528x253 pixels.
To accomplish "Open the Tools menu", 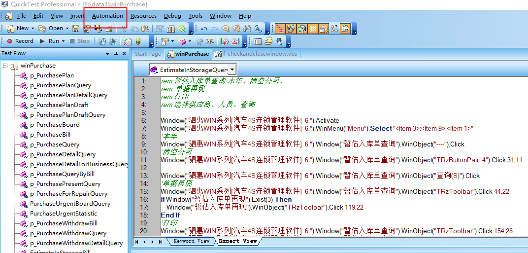I will pos(196,16).
